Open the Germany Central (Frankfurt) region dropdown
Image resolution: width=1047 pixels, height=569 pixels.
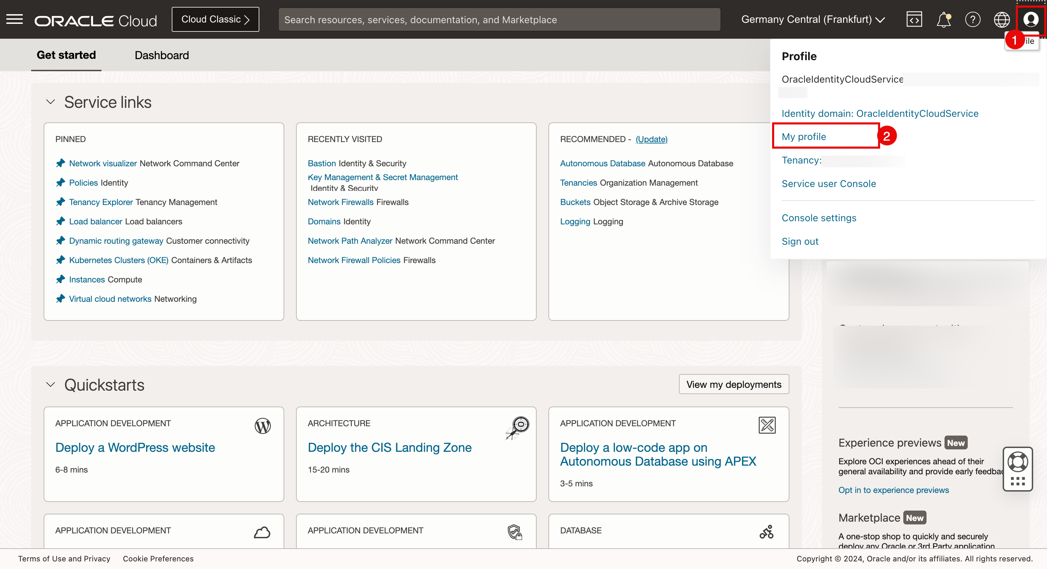pyautogui.click(x=813, y=19)
